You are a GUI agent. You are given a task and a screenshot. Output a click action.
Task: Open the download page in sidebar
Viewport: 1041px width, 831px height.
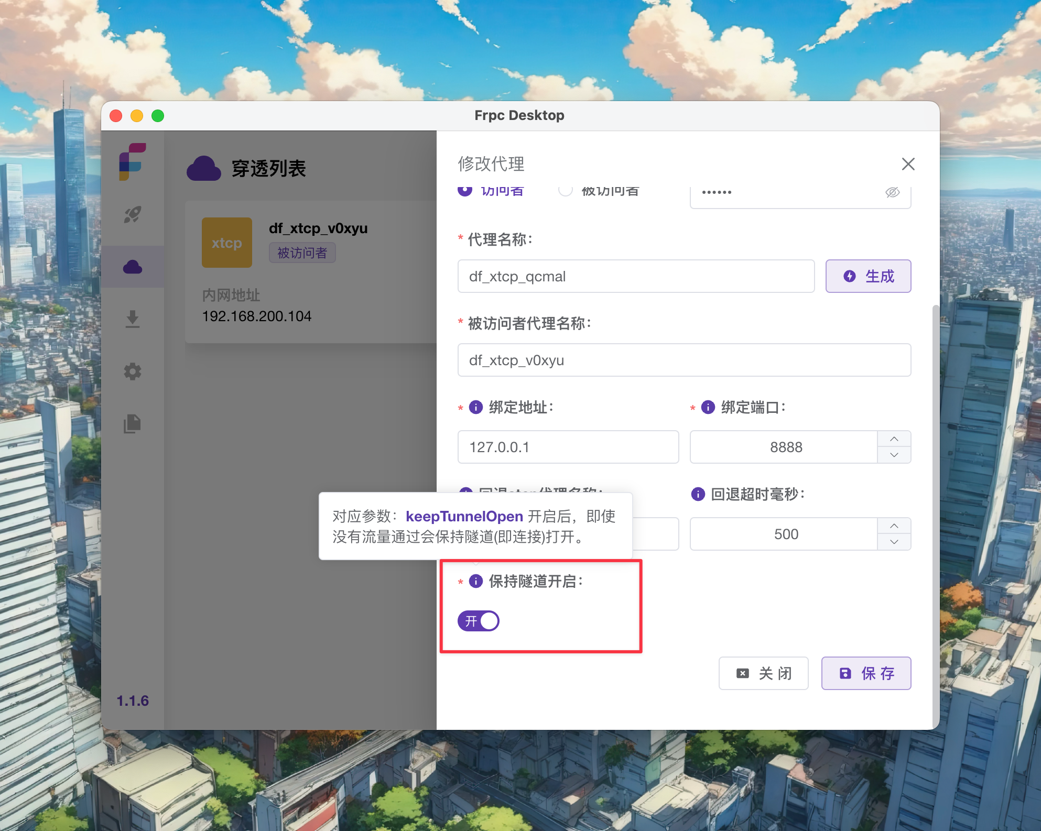click(x=133, y=319)
